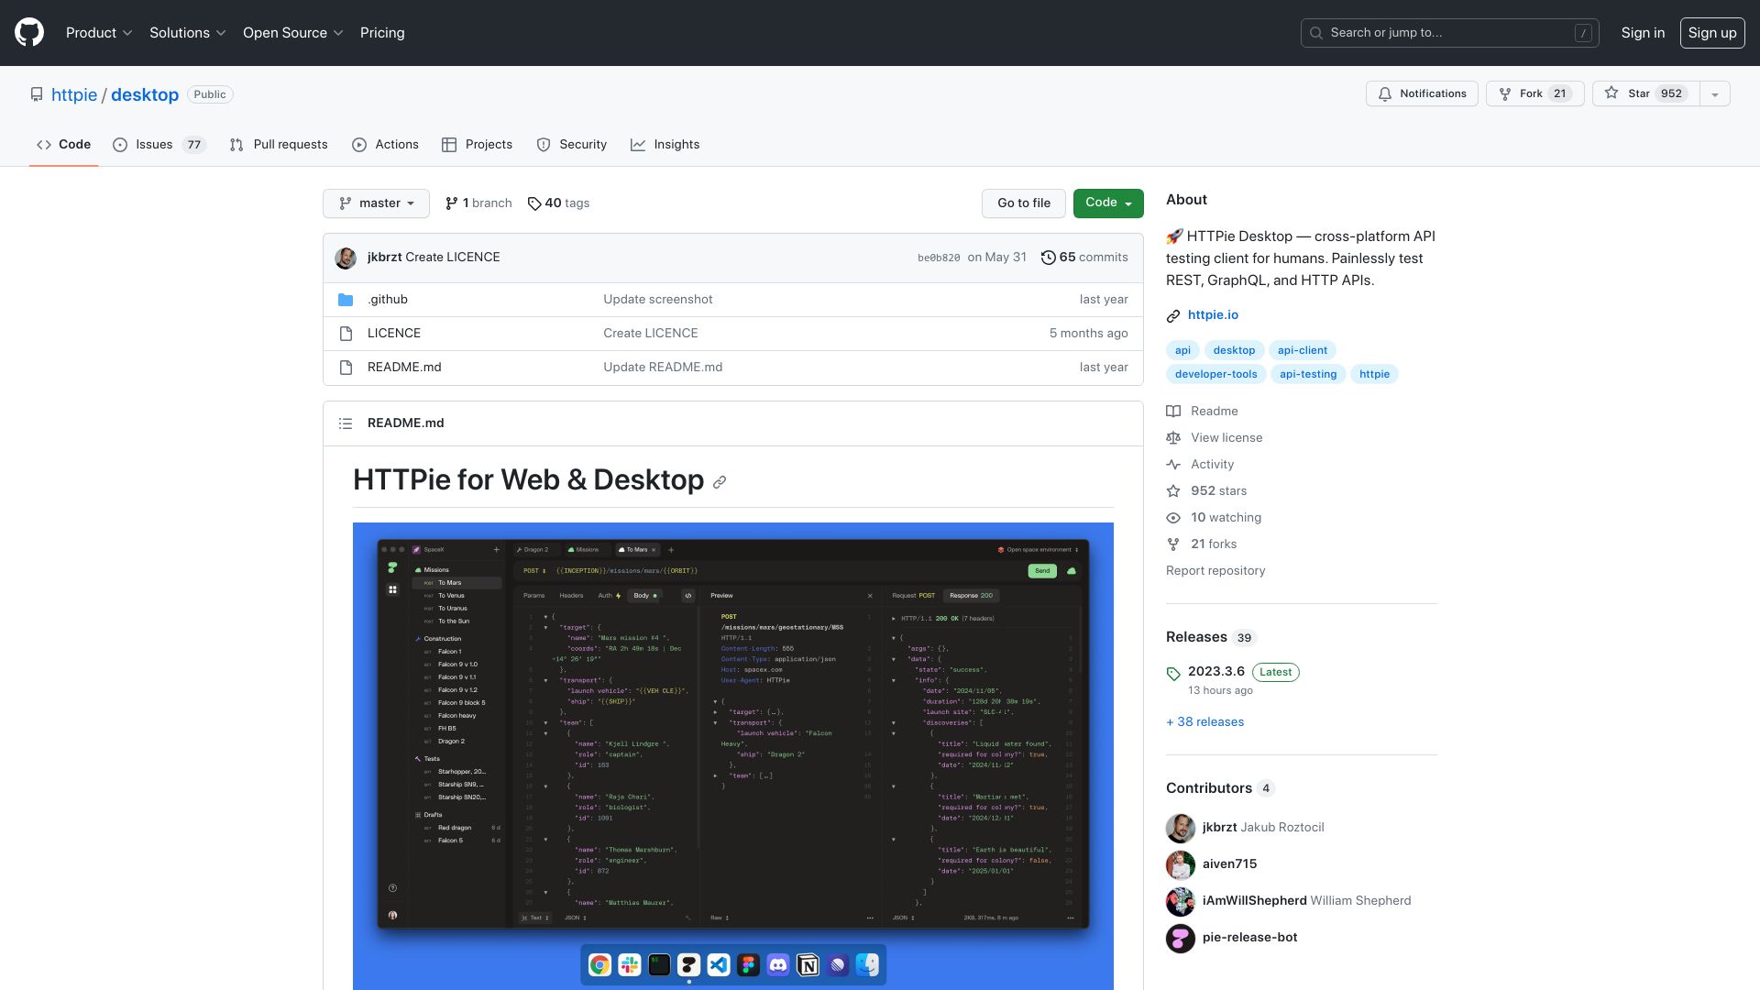
Task: Click the be0b820 commit hash
Action: (939, 258)
